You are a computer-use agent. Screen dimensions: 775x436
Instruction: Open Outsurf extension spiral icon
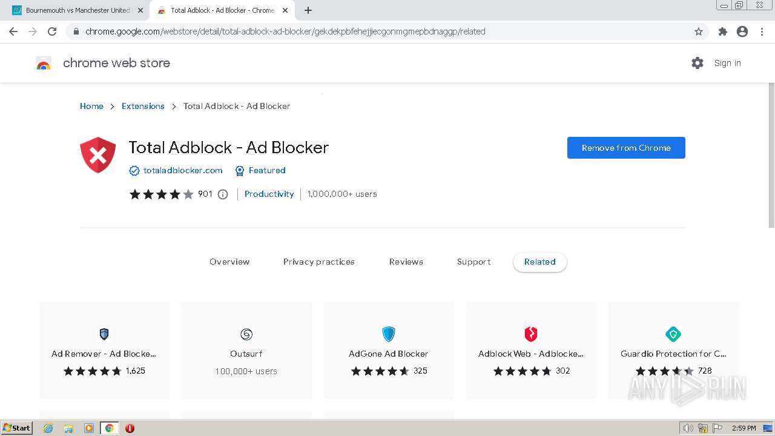click(246, 334)
